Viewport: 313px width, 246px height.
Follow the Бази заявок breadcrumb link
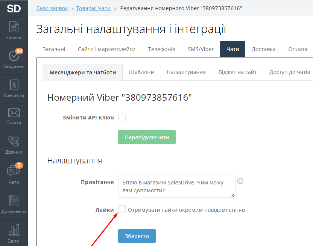[52, 8]
